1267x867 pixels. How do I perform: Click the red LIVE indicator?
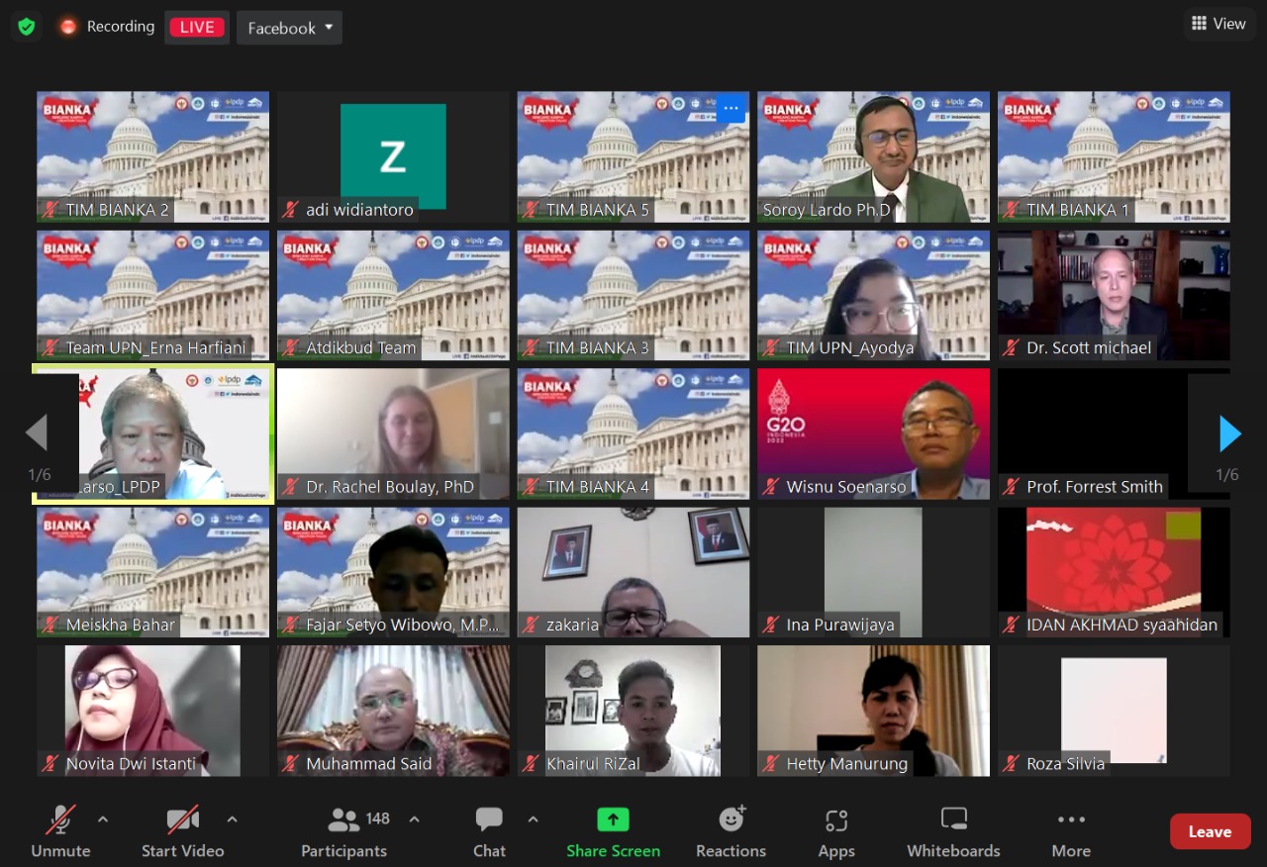point(197,27)
